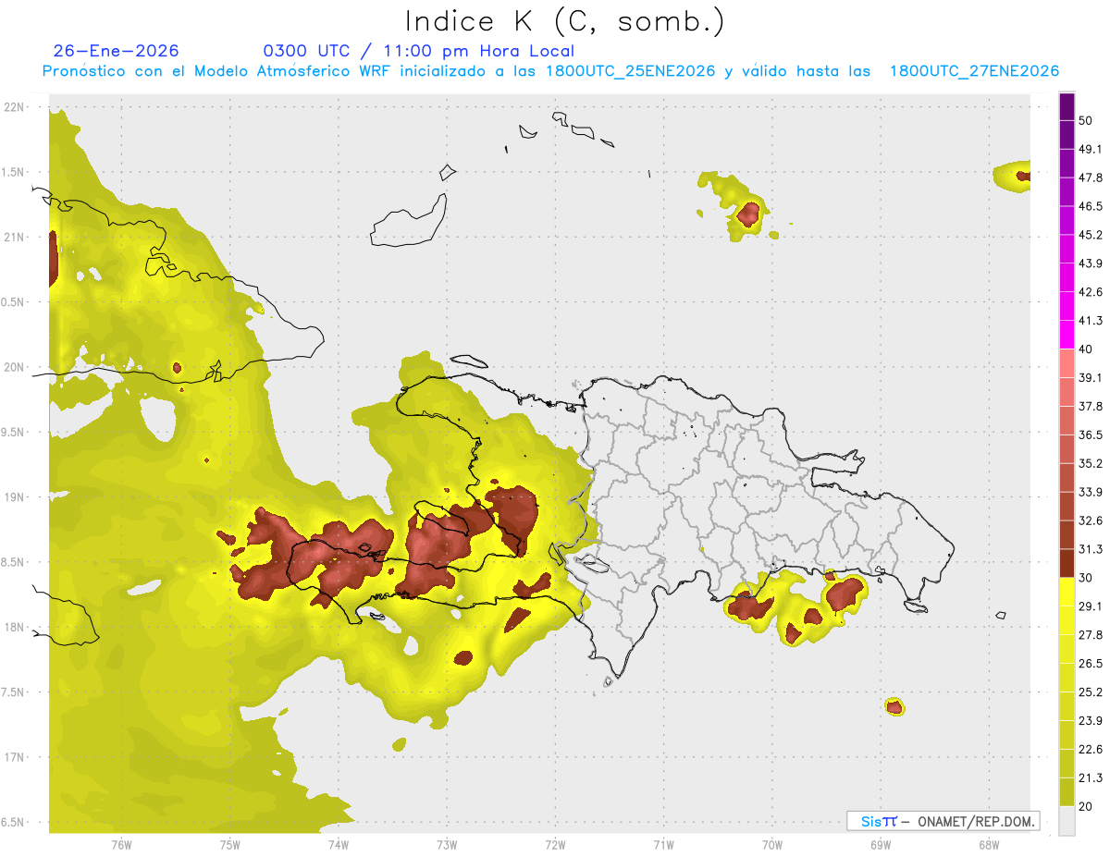This screenshot has width=1110, height=857.
Task: Click the 18N latitude label
Action: [14, 627]
